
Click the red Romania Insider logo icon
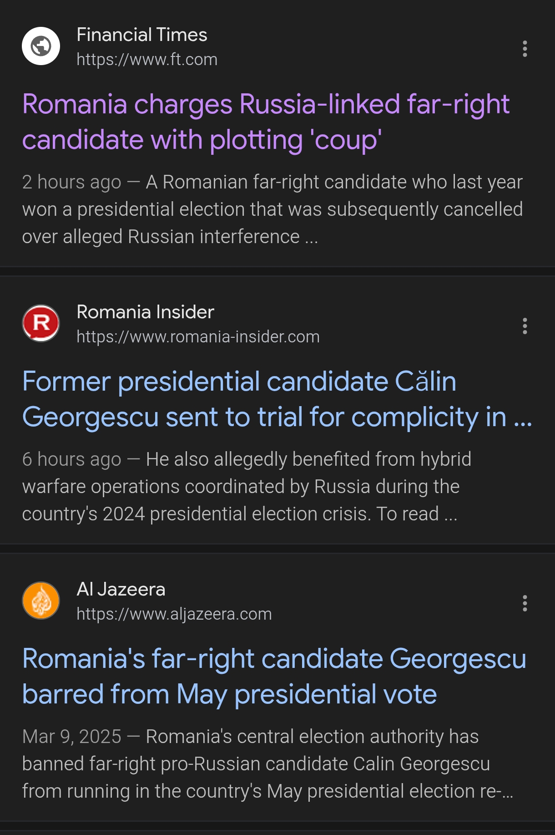coord(41,323)
